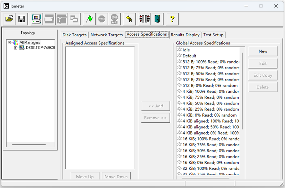Open the Results Display tab
The width and height of the screenshot is (285, 188).
tap(185, 35)
